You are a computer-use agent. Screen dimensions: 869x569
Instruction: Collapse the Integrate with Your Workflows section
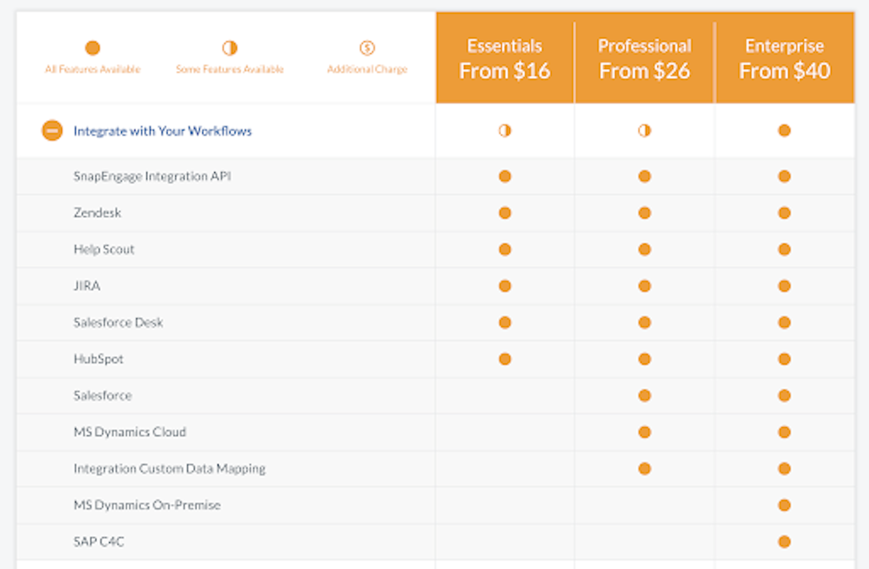pos(52,130)
